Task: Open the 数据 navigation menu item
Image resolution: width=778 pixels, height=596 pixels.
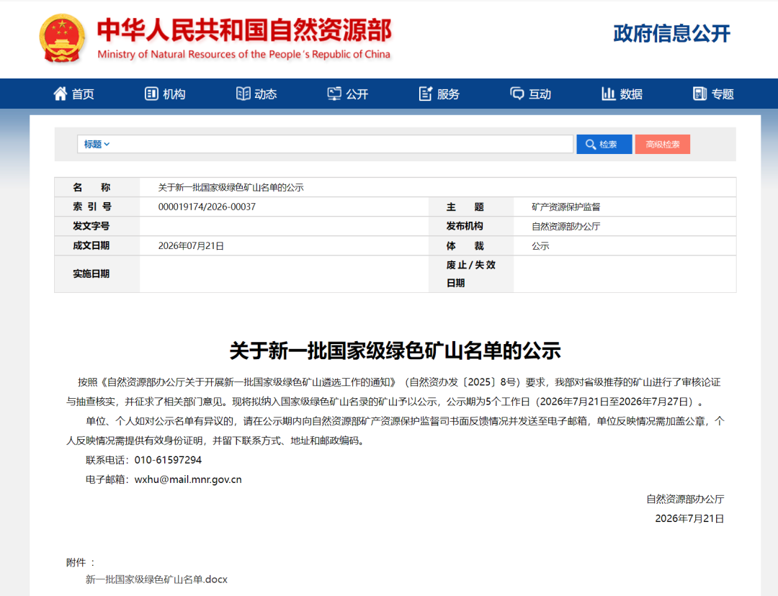Action: [x=622, y=94]
